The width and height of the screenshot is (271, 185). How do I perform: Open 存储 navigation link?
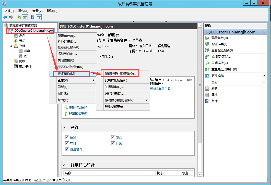(x=73, y=143)
